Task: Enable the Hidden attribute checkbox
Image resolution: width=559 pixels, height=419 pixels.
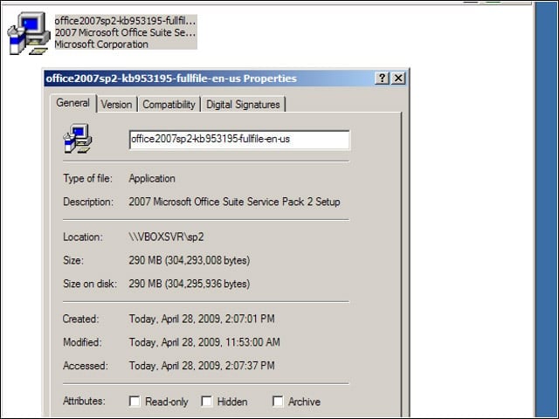Action: coord(206,402)
